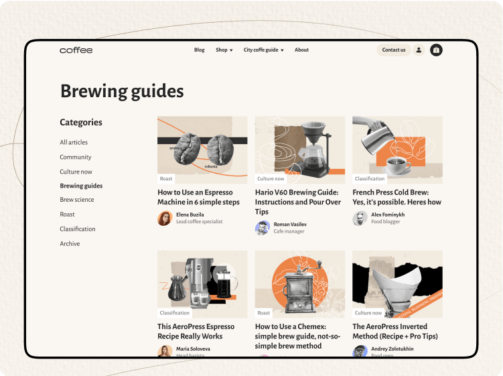Click Elena Buzila's author avatar

[164, 218]
